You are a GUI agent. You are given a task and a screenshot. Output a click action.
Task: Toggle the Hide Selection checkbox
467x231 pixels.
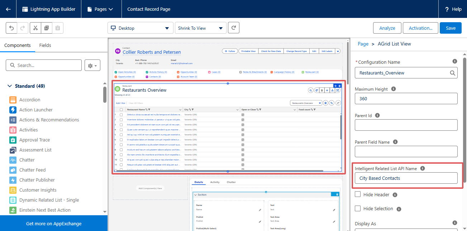[x=358, y=208]
